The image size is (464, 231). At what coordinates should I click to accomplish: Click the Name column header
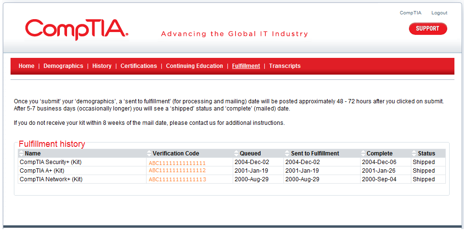tap(33, 154)
